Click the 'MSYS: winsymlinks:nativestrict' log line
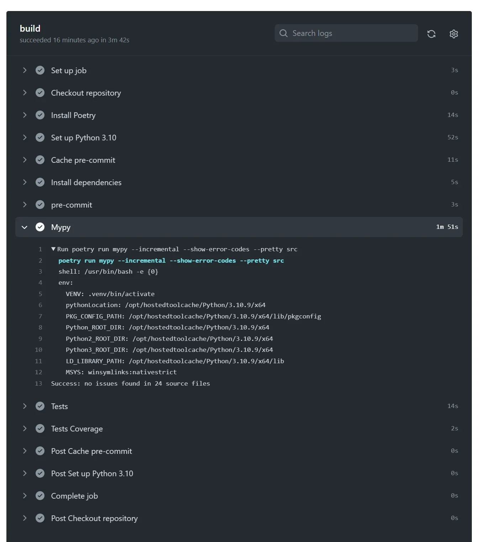The image size is (480, 542). click(121, 372)
